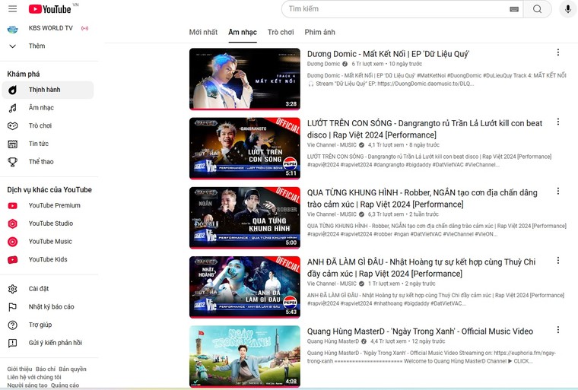Open title ANH ĐÃ LÀM GÌ ĐÂU - Nhật Hoàng
Viewport: 578px width, 390px height.
pyautogui.click(x=421, y=268)
